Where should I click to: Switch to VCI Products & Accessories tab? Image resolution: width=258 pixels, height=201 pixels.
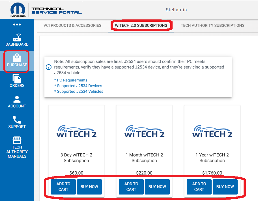[72, 25]
